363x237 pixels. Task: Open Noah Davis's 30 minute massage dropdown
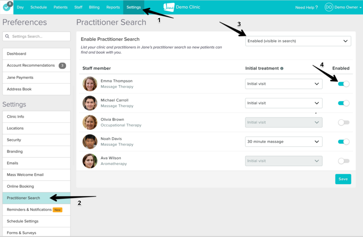click(x=283, y=142)
